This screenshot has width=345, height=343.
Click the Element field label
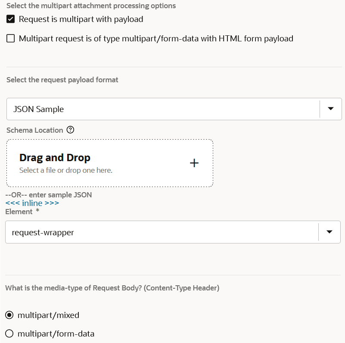tap(19, 212)
